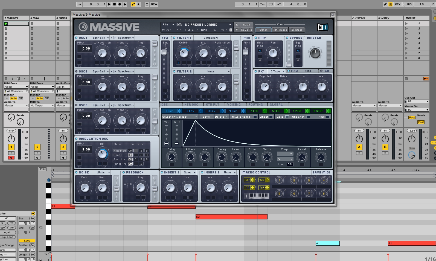
Task: Click the Filter Cutoff knob
Action: click(184, 53)
